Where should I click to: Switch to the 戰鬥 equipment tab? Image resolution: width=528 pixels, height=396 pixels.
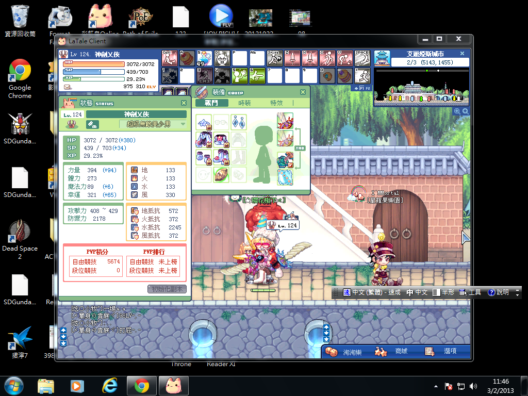tap(211, 103)
